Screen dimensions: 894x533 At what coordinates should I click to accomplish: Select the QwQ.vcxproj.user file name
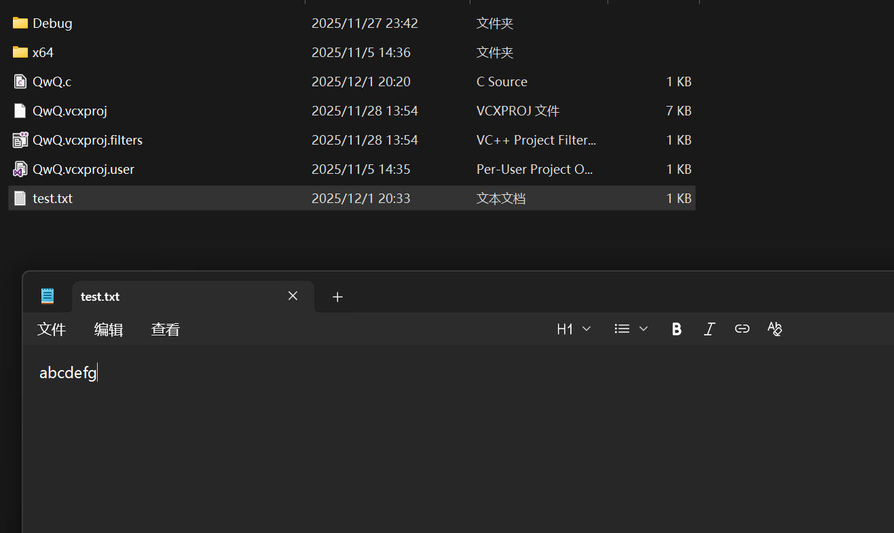(83, 169)
